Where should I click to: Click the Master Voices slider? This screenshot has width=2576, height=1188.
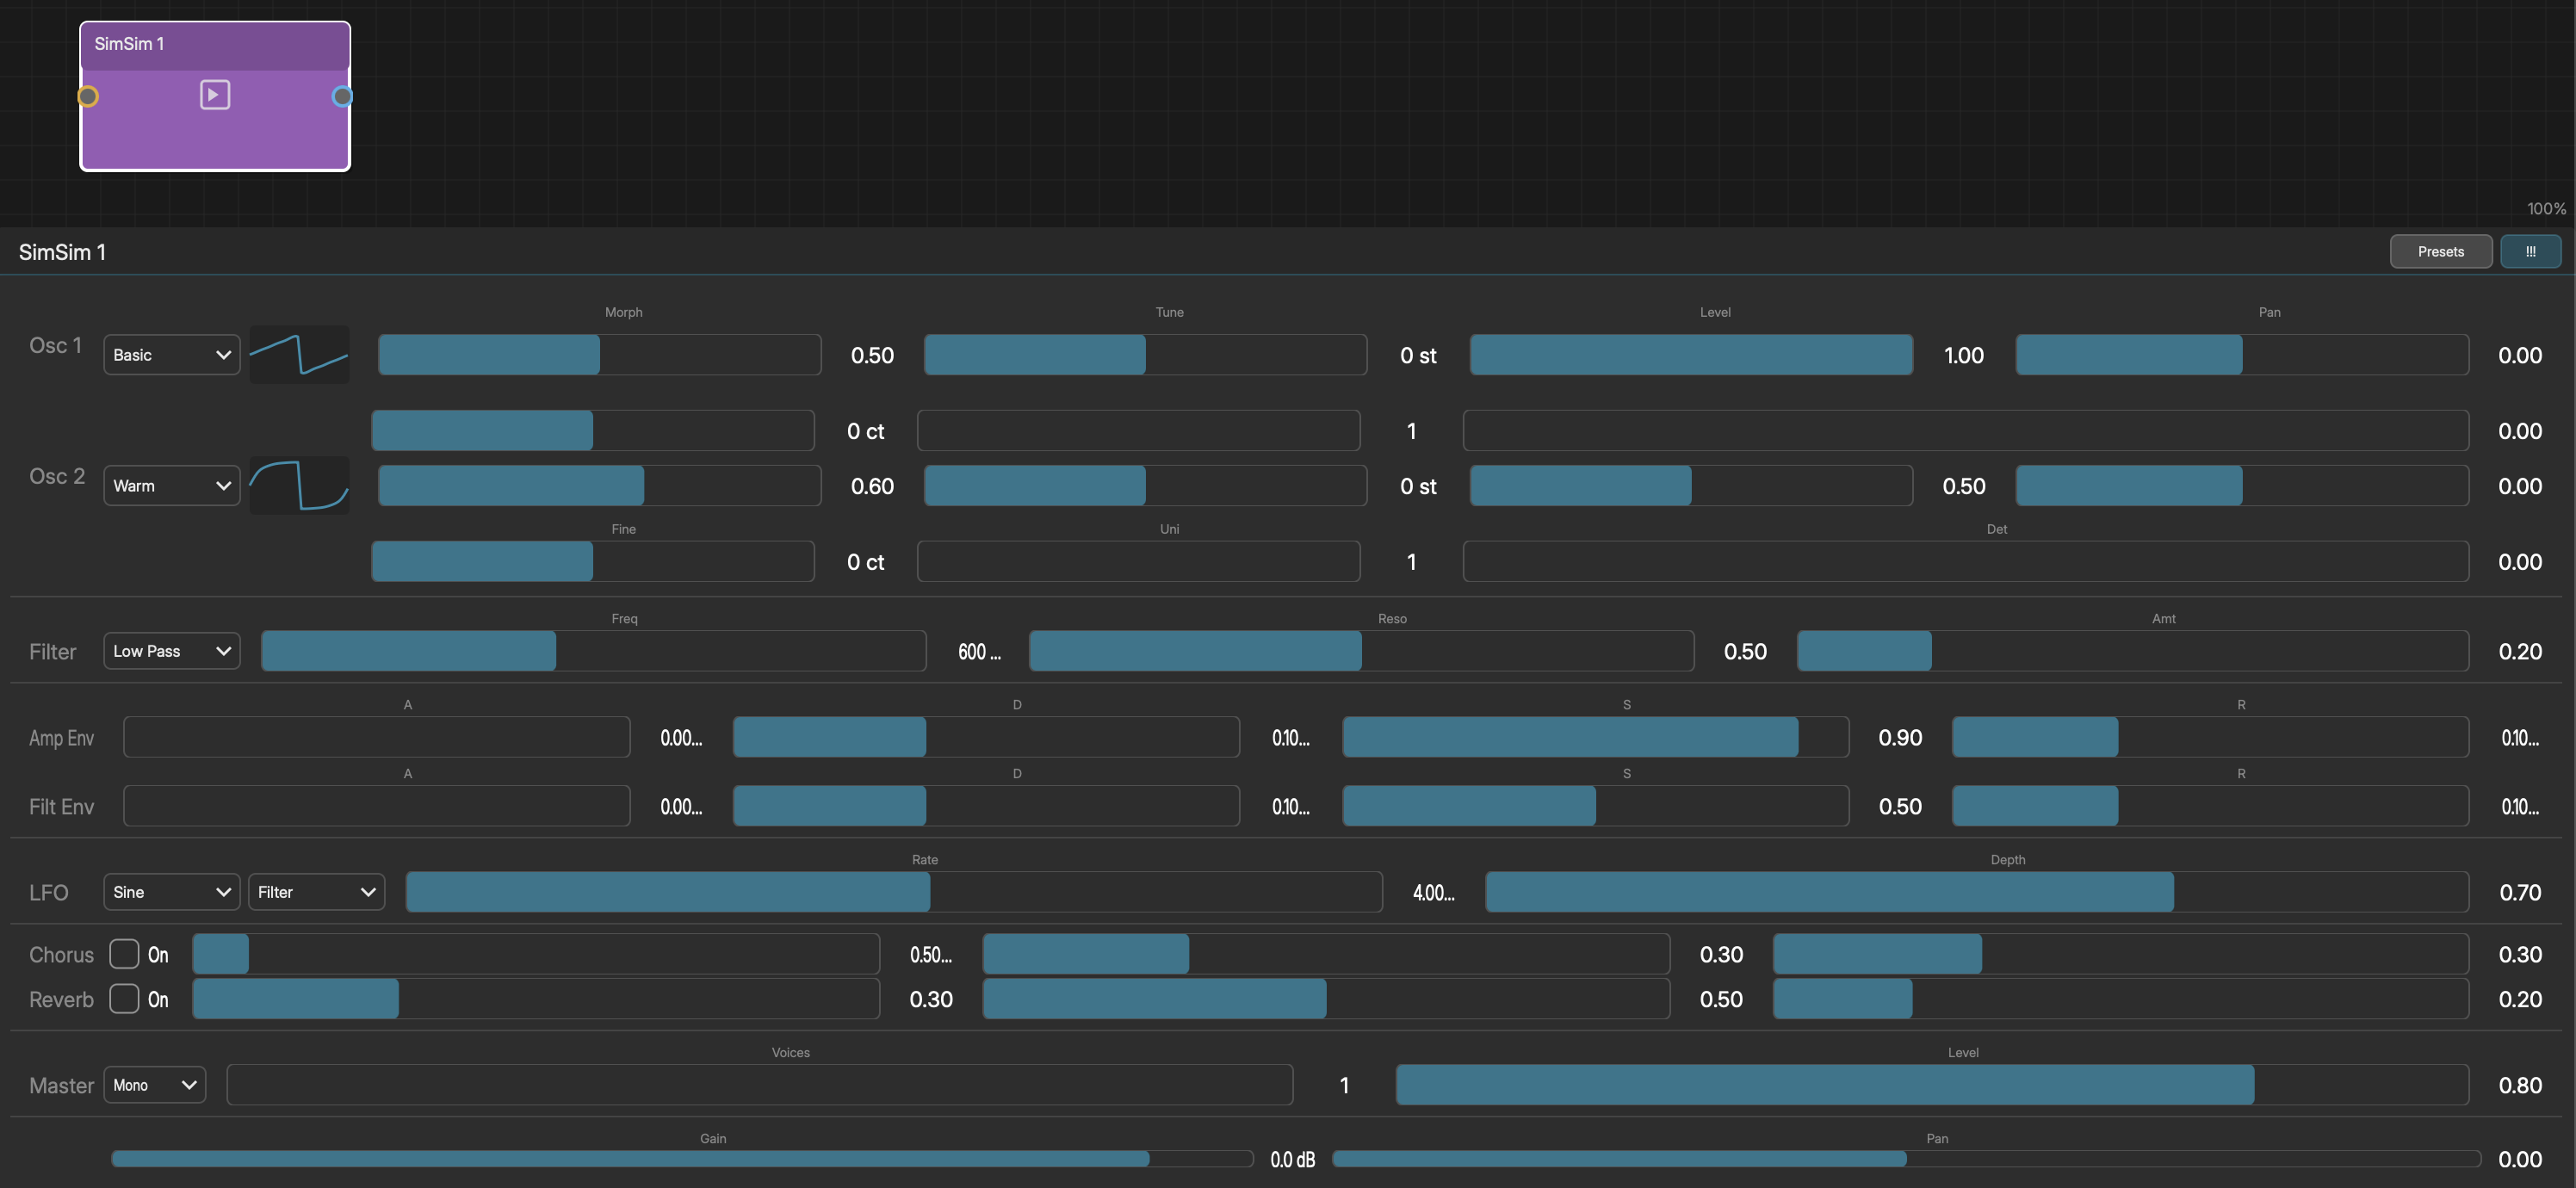760,1085
